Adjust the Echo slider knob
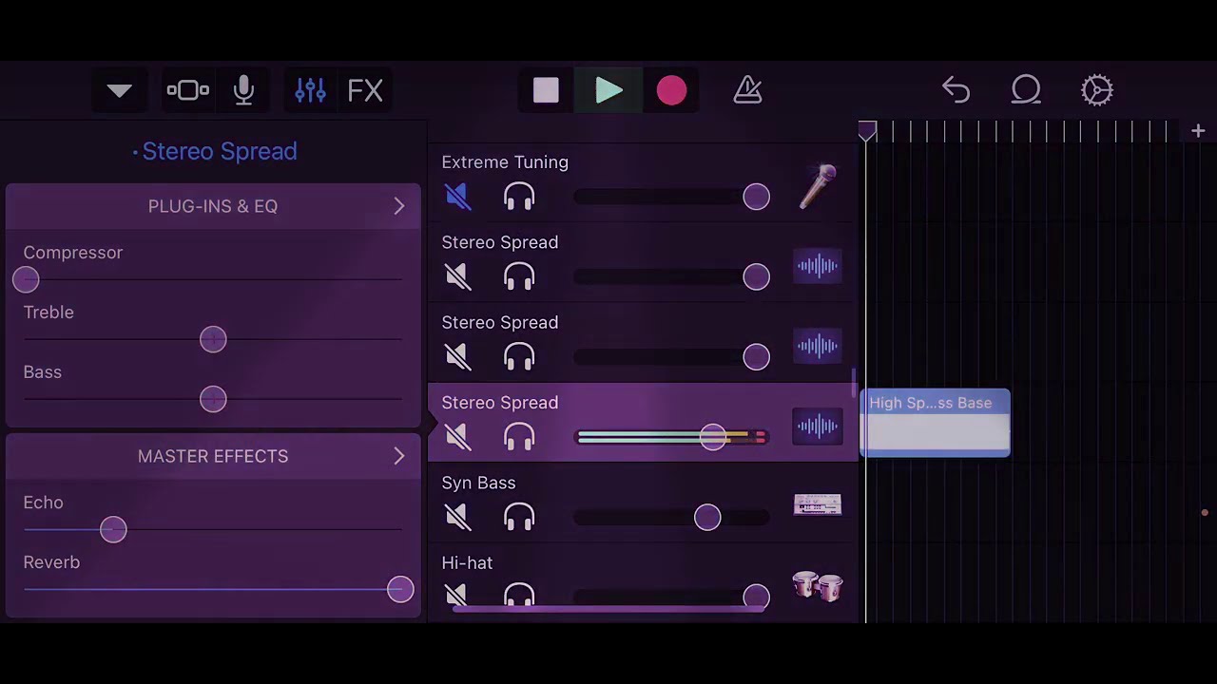Screen dimensions: 1217x684 click(113, 529)
